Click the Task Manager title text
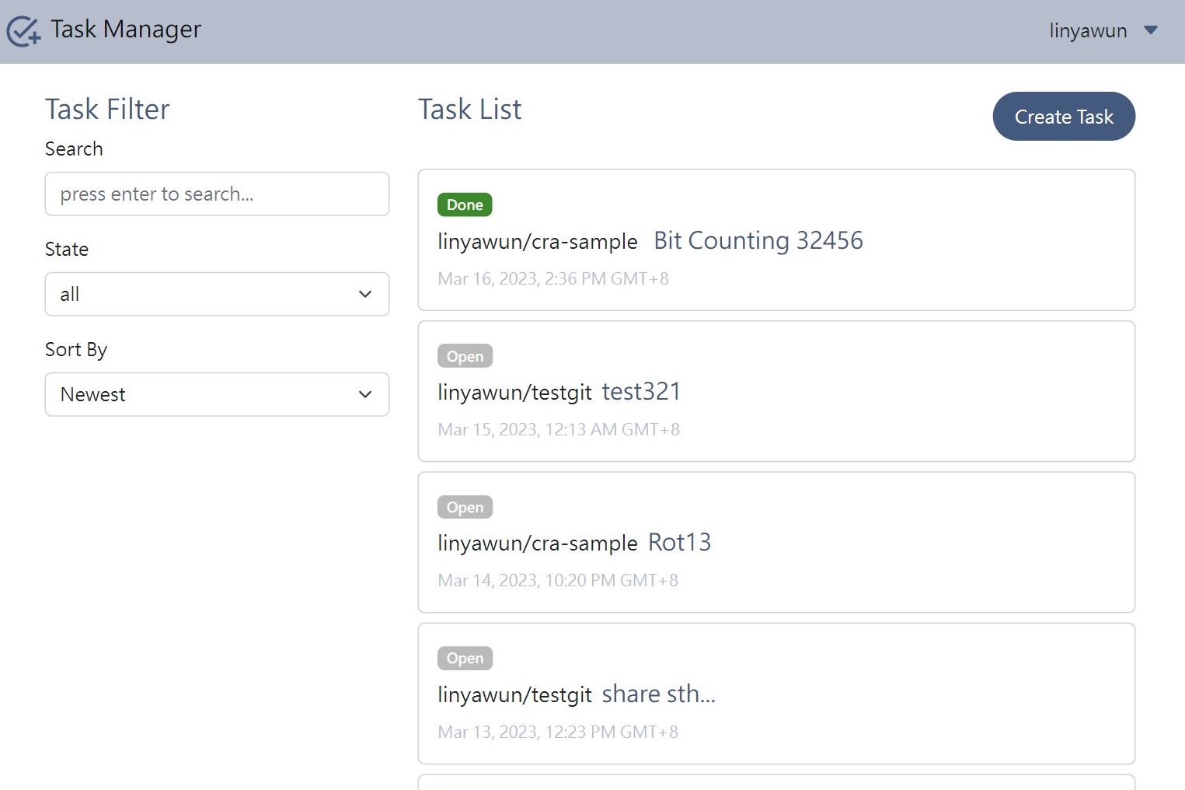Screen dimensions: 1185x790 click(x=126, y=30)
